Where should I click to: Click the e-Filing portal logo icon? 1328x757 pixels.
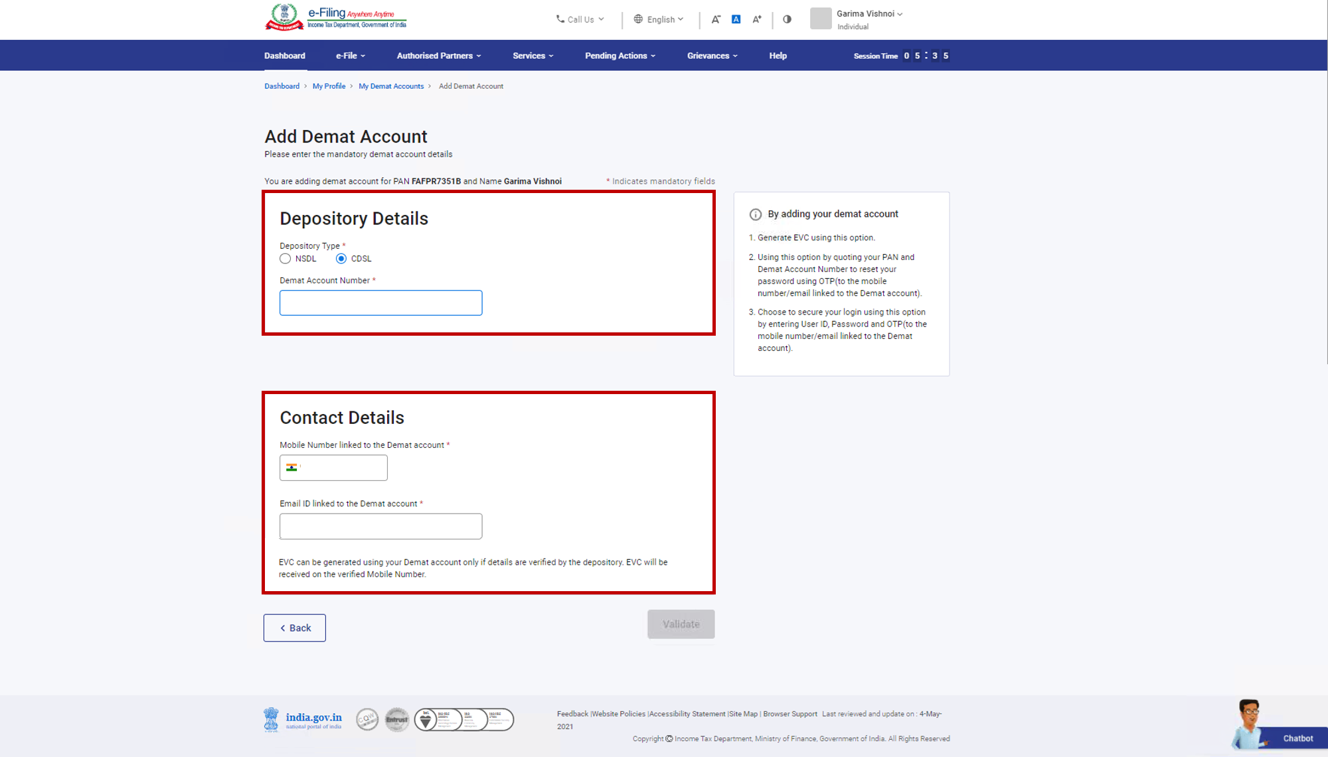pyautogui.click(x=281, y=18)
